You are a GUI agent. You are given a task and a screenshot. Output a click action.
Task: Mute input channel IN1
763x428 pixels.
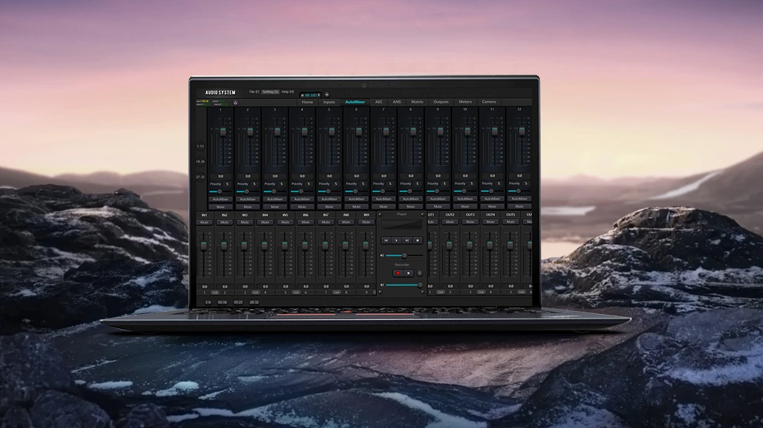click(205, 222)
